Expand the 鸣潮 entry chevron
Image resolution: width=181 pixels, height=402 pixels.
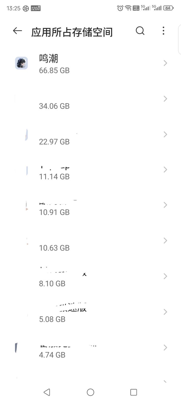165,63
